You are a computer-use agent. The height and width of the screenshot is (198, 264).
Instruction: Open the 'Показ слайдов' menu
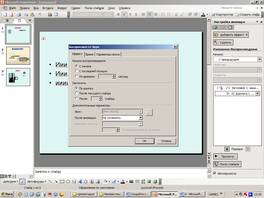pyautogui.click(x=94, y=8)
